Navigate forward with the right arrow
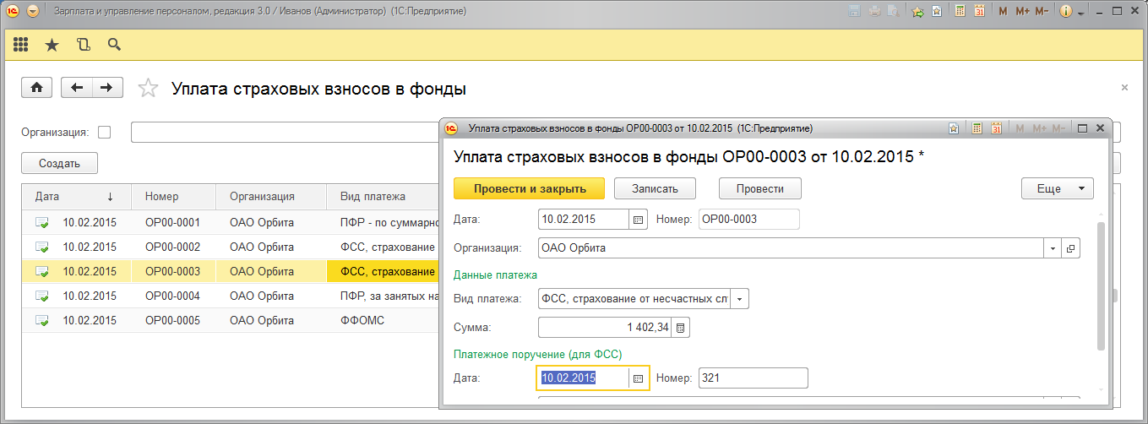The width and height of the screenshot is (1148, 424). click(107, 88)
